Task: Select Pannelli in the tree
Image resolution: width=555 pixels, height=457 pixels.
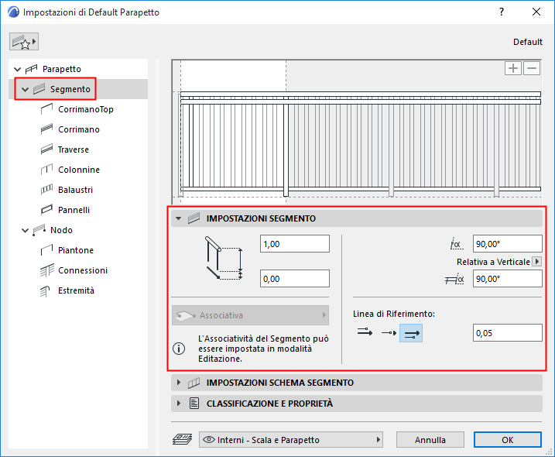Action: (x=74, y=210)
